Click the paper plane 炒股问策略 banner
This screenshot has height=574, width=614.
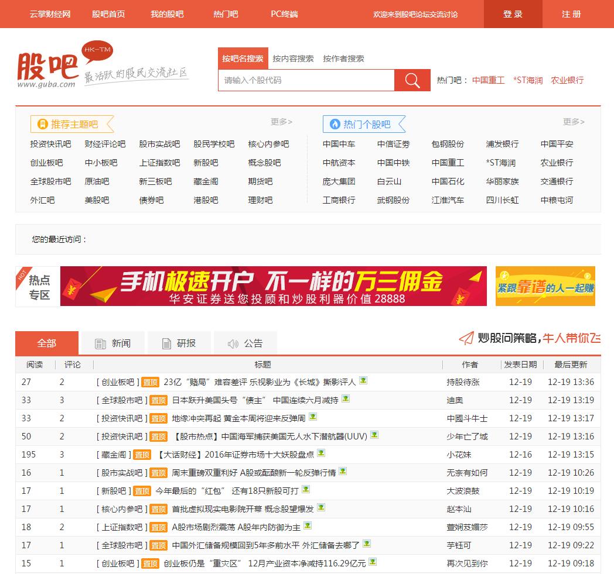[x=530, y=338]
